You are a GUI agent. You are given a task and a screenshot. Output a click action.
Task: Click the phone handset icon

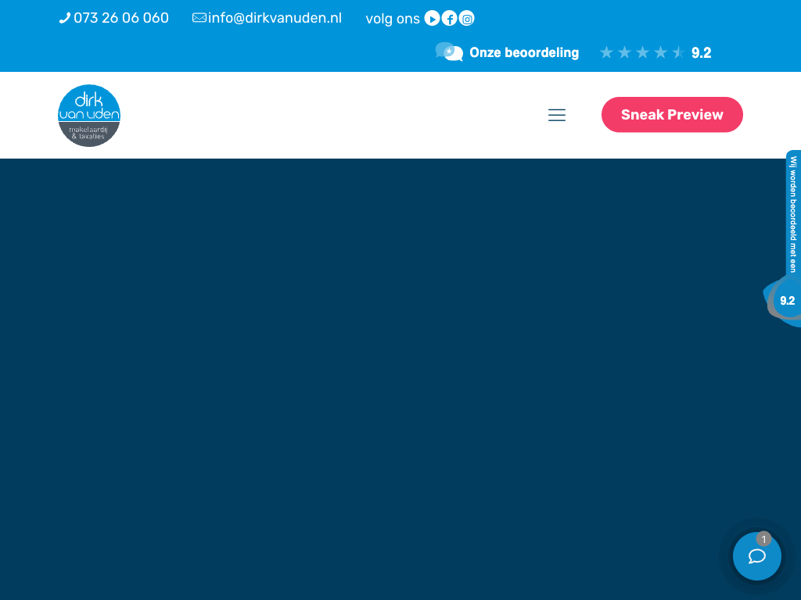tap(64, 18)
